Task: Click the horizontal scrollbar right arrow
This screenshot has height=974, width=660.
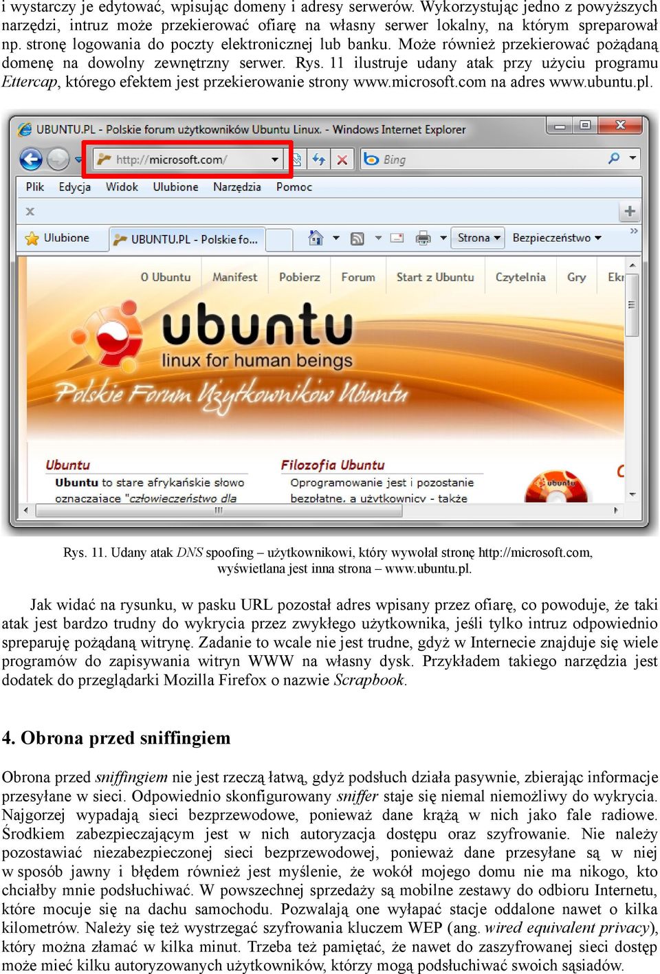Action: (x=616, y=511)
